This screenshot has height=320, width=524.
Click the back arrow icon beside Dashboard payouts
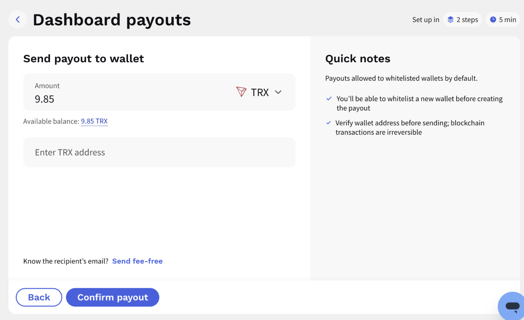tap(18, 20)
